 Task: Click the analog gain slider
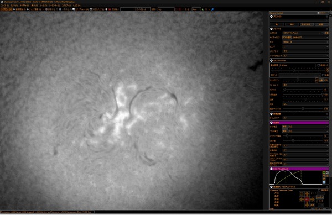tap(299, 80)
